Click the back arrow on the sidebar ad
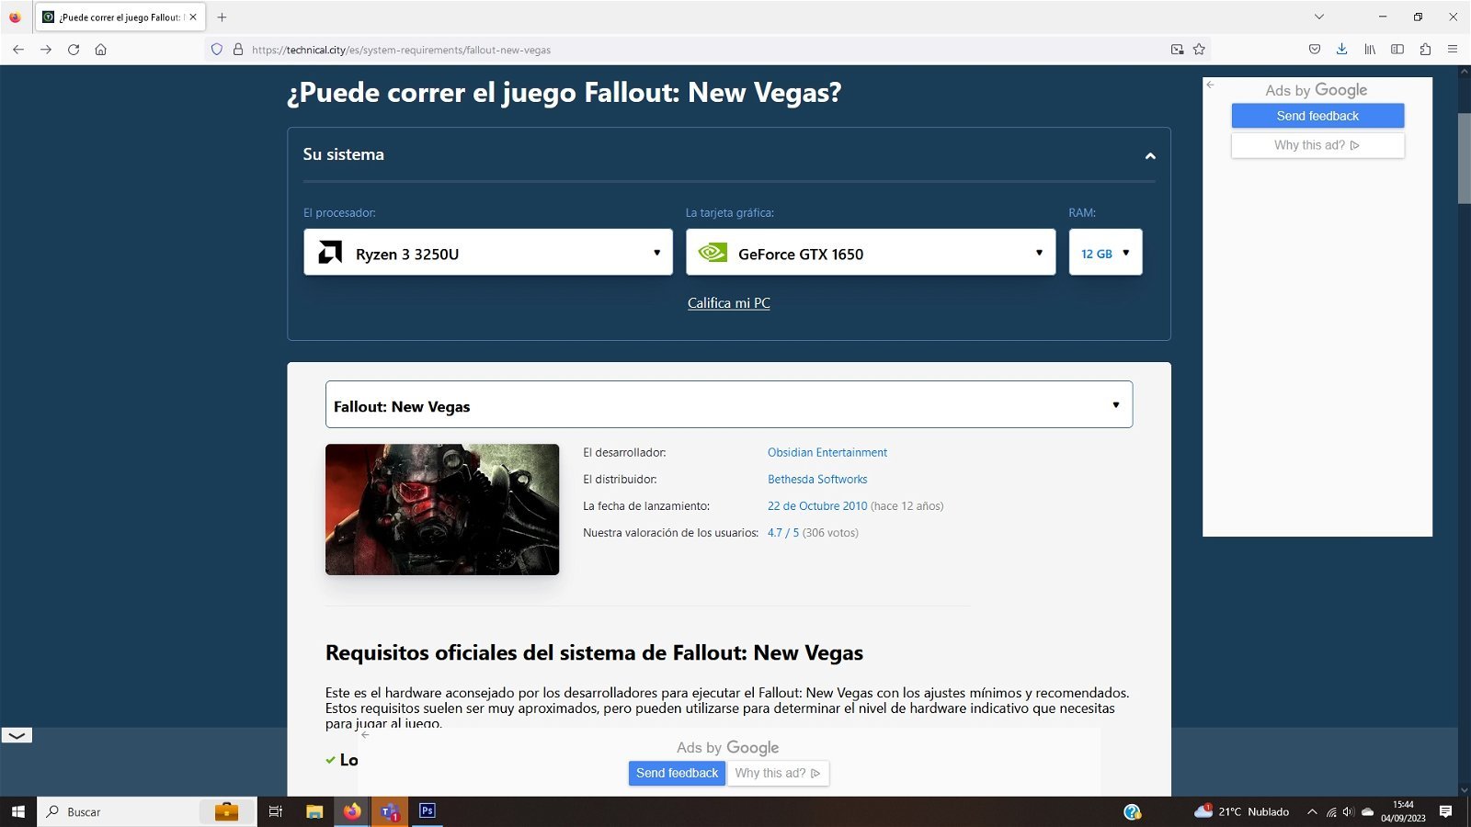 pyautogui.click(x=1211, y=85)
